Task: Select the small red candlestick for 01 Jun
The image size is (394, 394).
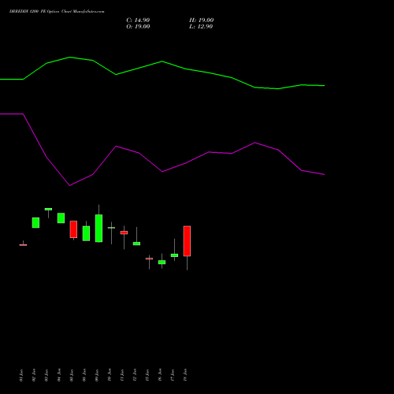Action: point(23,244)
